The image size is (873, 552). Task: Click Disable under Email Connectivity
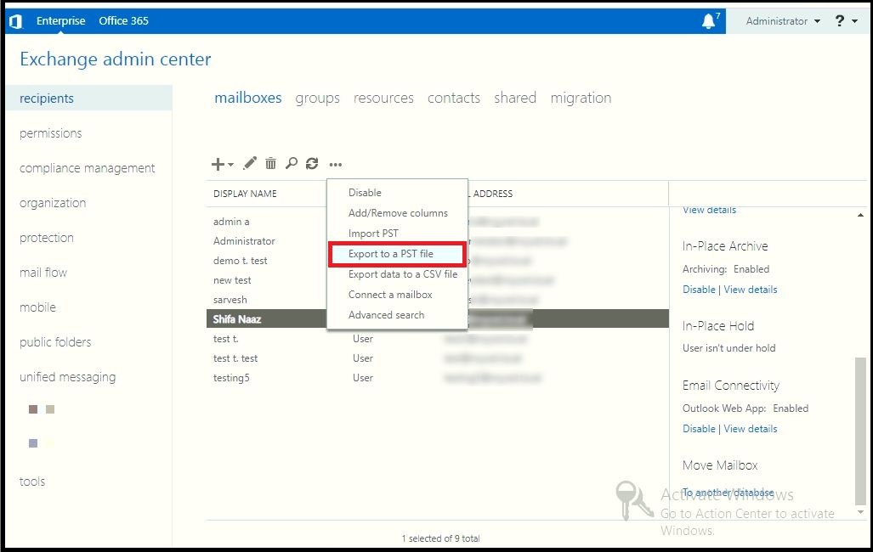(x=699, y=429)
